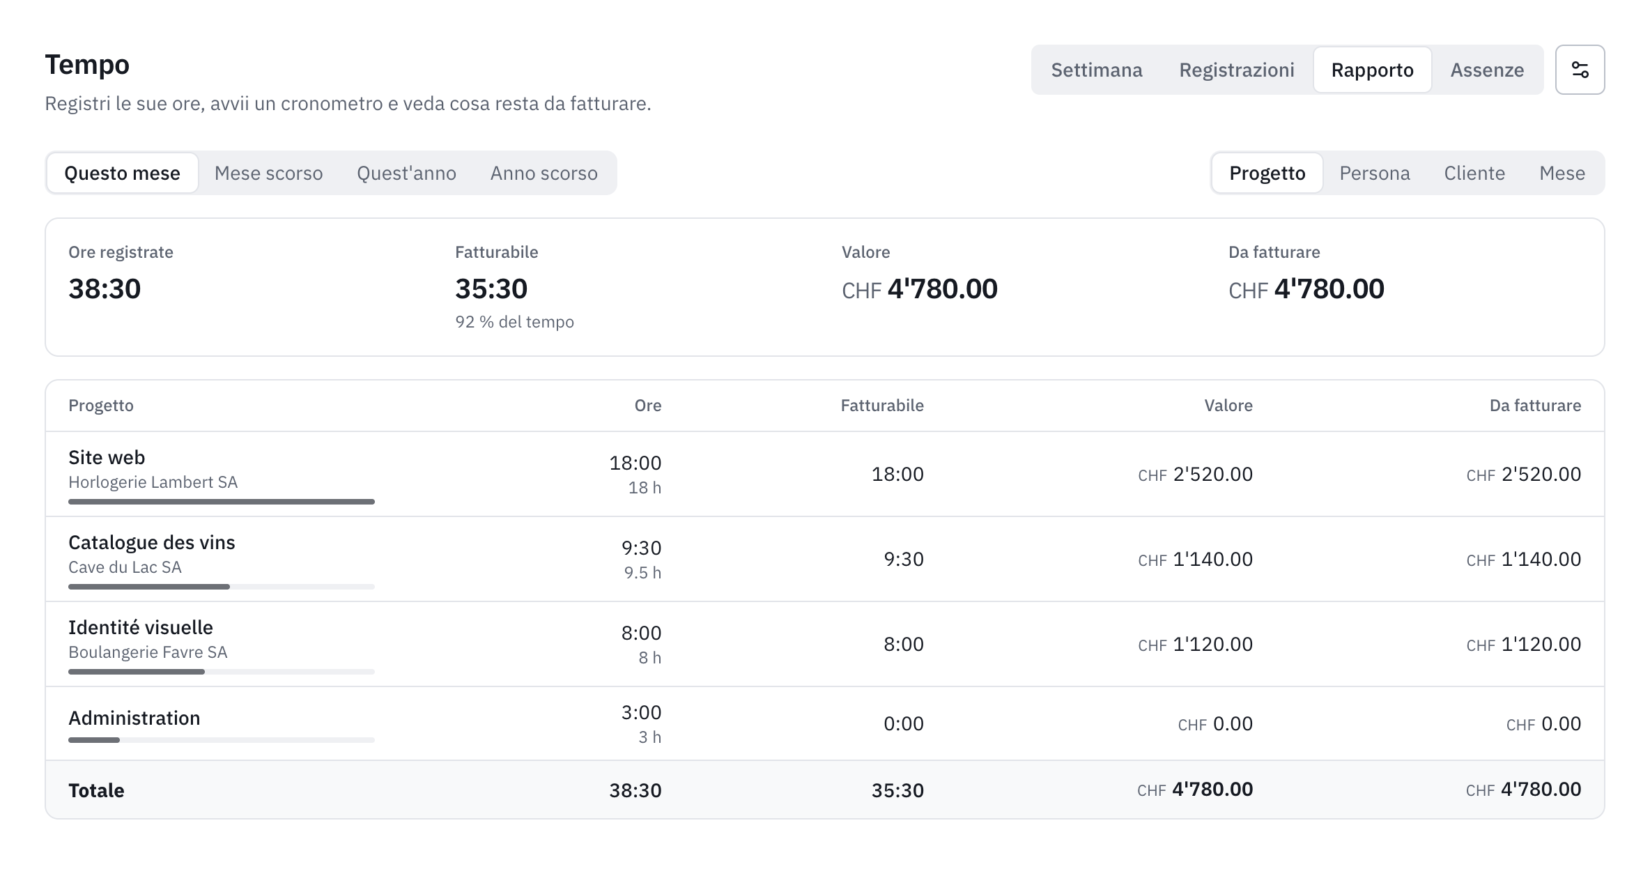Click Administration billable 0:00 cell
The image size is (1650, 892).
904,724
